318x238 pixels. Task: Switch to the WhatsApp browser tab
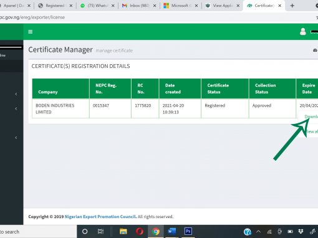click(97, 6)
